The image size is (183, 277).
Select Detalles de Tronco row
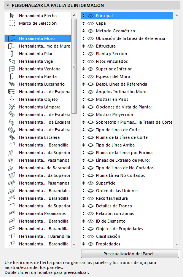point(127,206)
